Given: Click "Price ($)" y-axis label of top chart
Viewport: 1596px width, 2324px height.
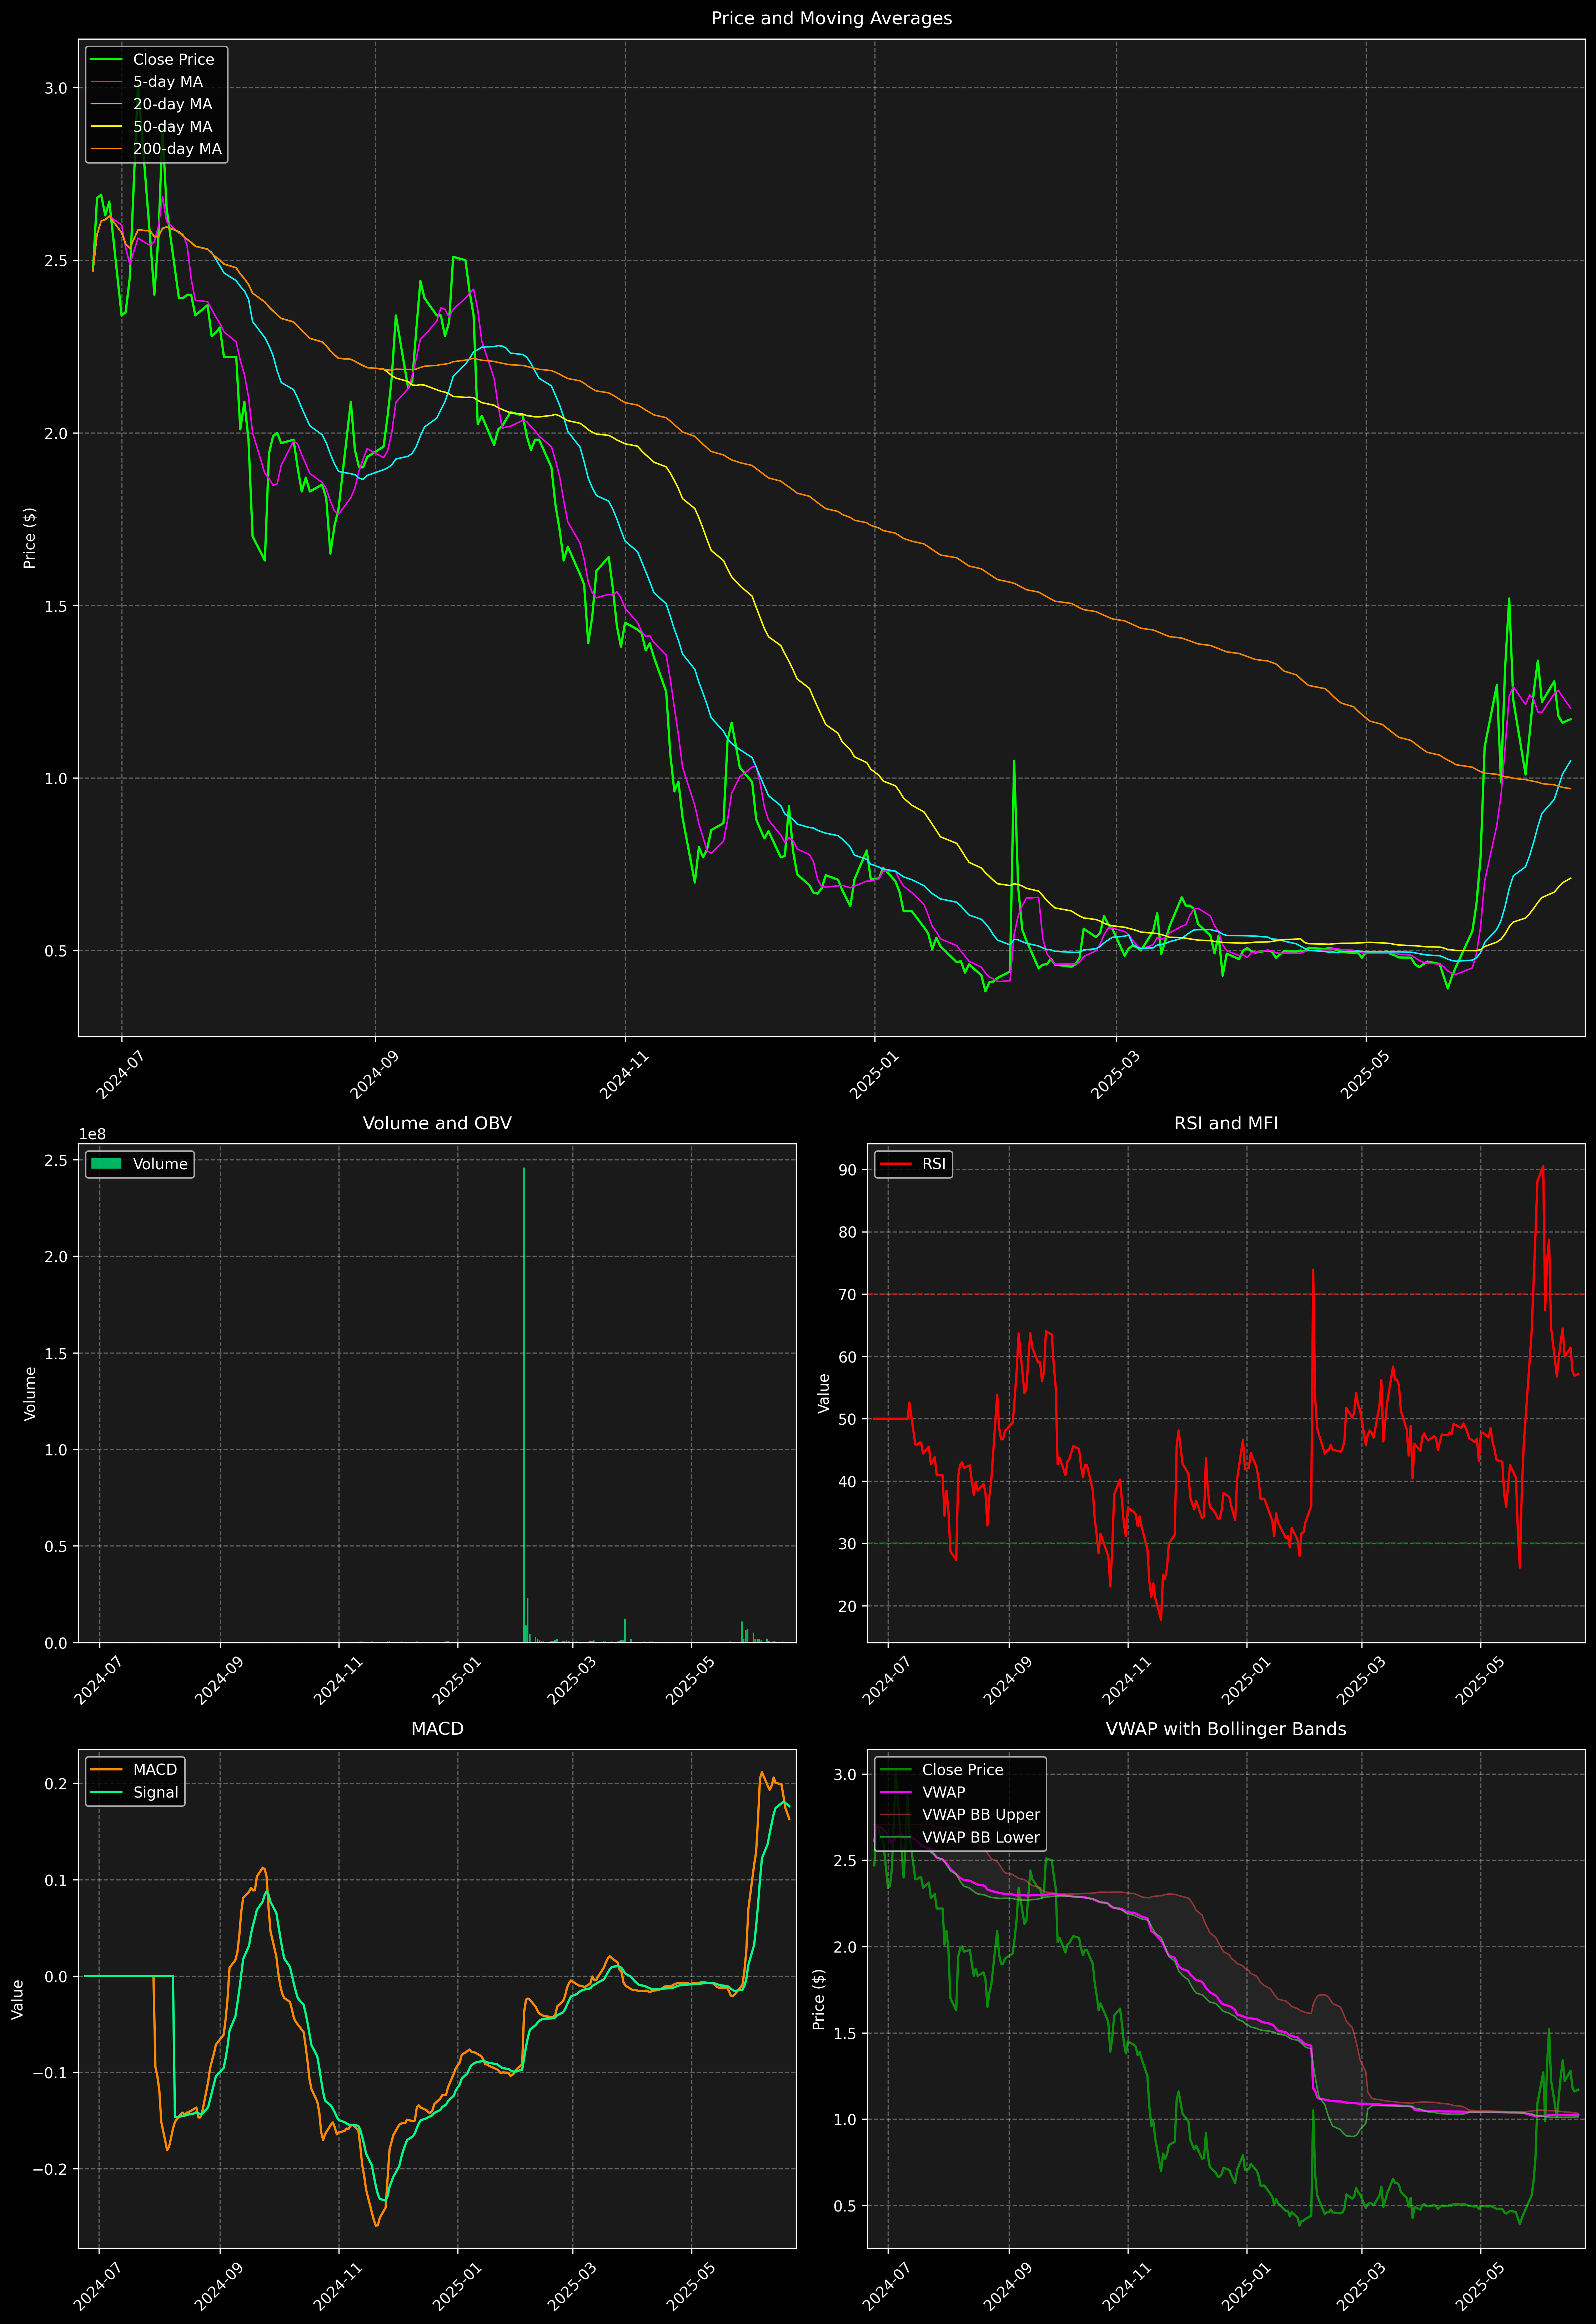Looking at the screenshot, I should 30,538.
